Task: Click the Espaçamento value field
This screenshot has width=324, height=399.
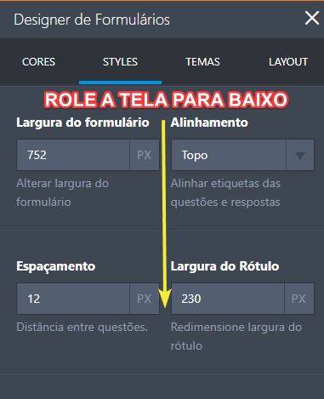Action: tap(73, 299)
